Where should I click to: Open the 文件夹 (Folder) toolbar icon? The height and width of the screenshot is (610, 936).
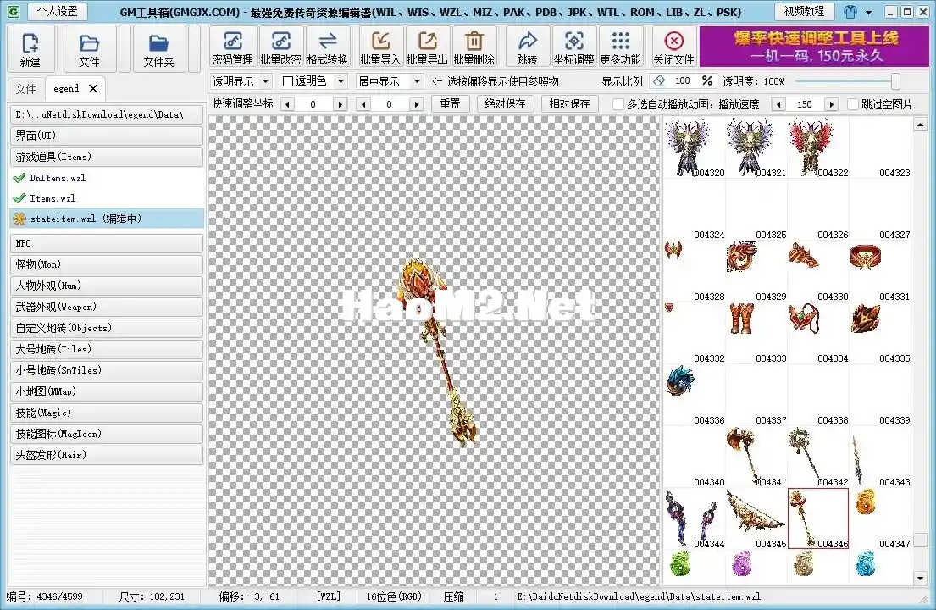coord(158,49)
